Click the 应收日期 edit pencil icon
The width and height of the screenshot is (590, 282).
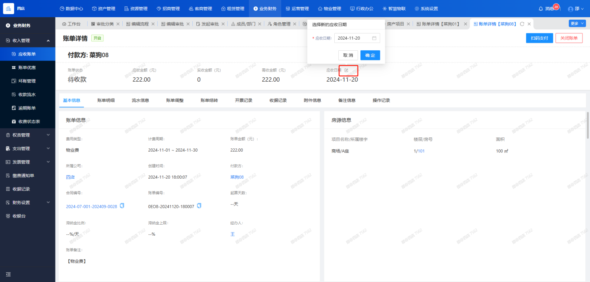click(347, 70)
